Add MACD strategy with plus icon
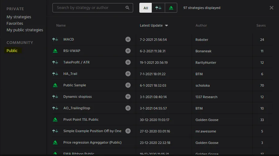Image resolution: width=279 pixels, height=156 pixels. 128,39
